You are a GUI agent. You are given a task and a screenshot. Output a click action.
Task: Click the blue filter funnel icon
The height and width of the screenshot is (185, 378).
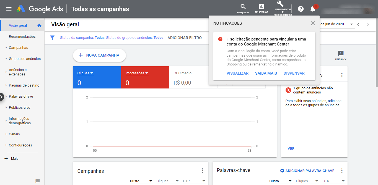pos(52,38)
